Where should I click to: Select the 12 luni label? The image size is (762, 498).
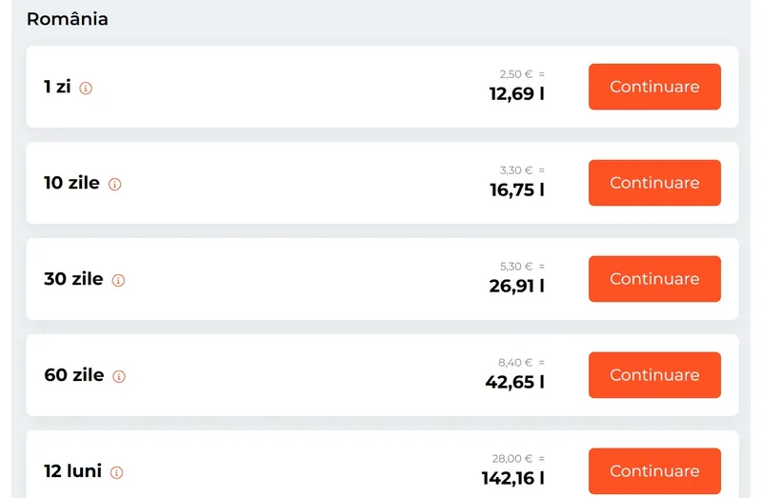click(x=72, y=471)
